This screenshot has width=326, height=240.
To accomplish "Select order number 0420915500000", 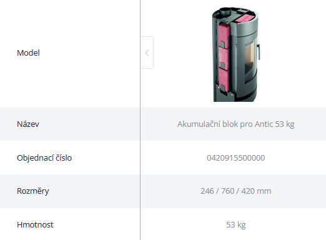I will [236, 157].
